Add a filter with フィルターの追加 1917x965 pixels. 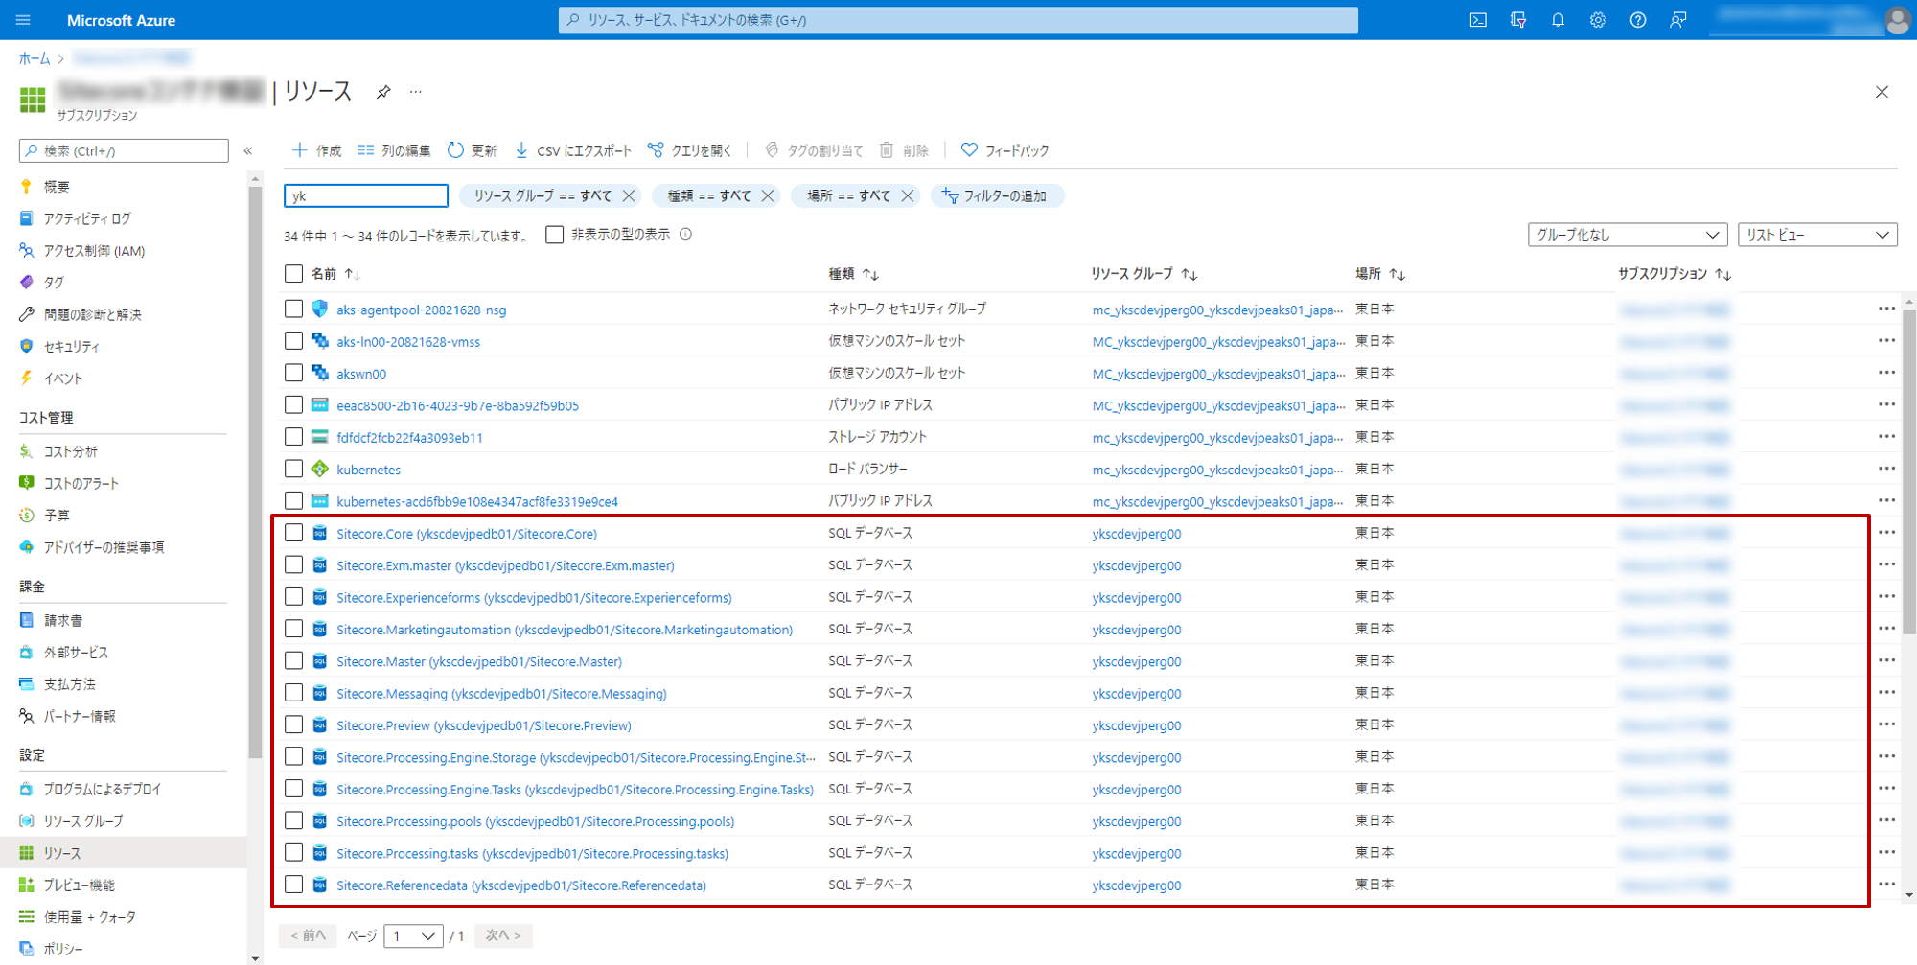click(997, 195)
